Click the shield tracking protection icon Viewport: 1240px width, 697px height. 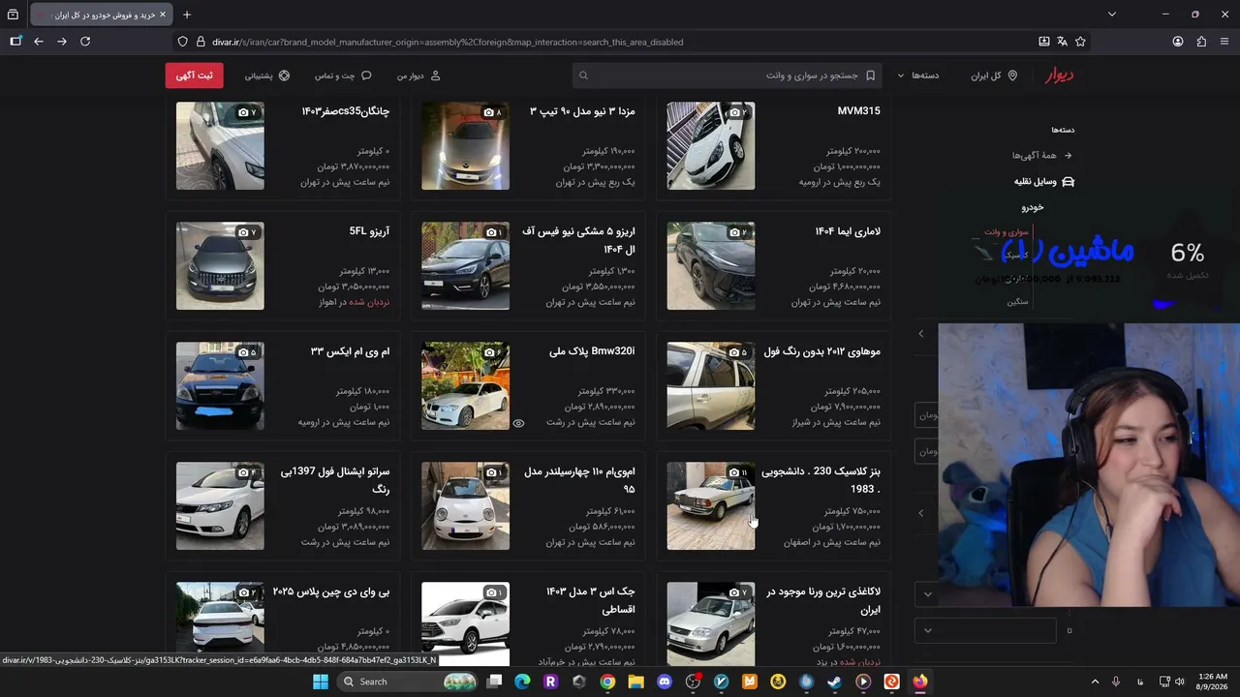182,42
